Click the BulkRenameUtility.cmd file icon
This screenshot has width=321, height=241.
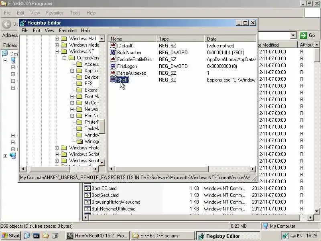pyautogui.click(x=87, y=208)
